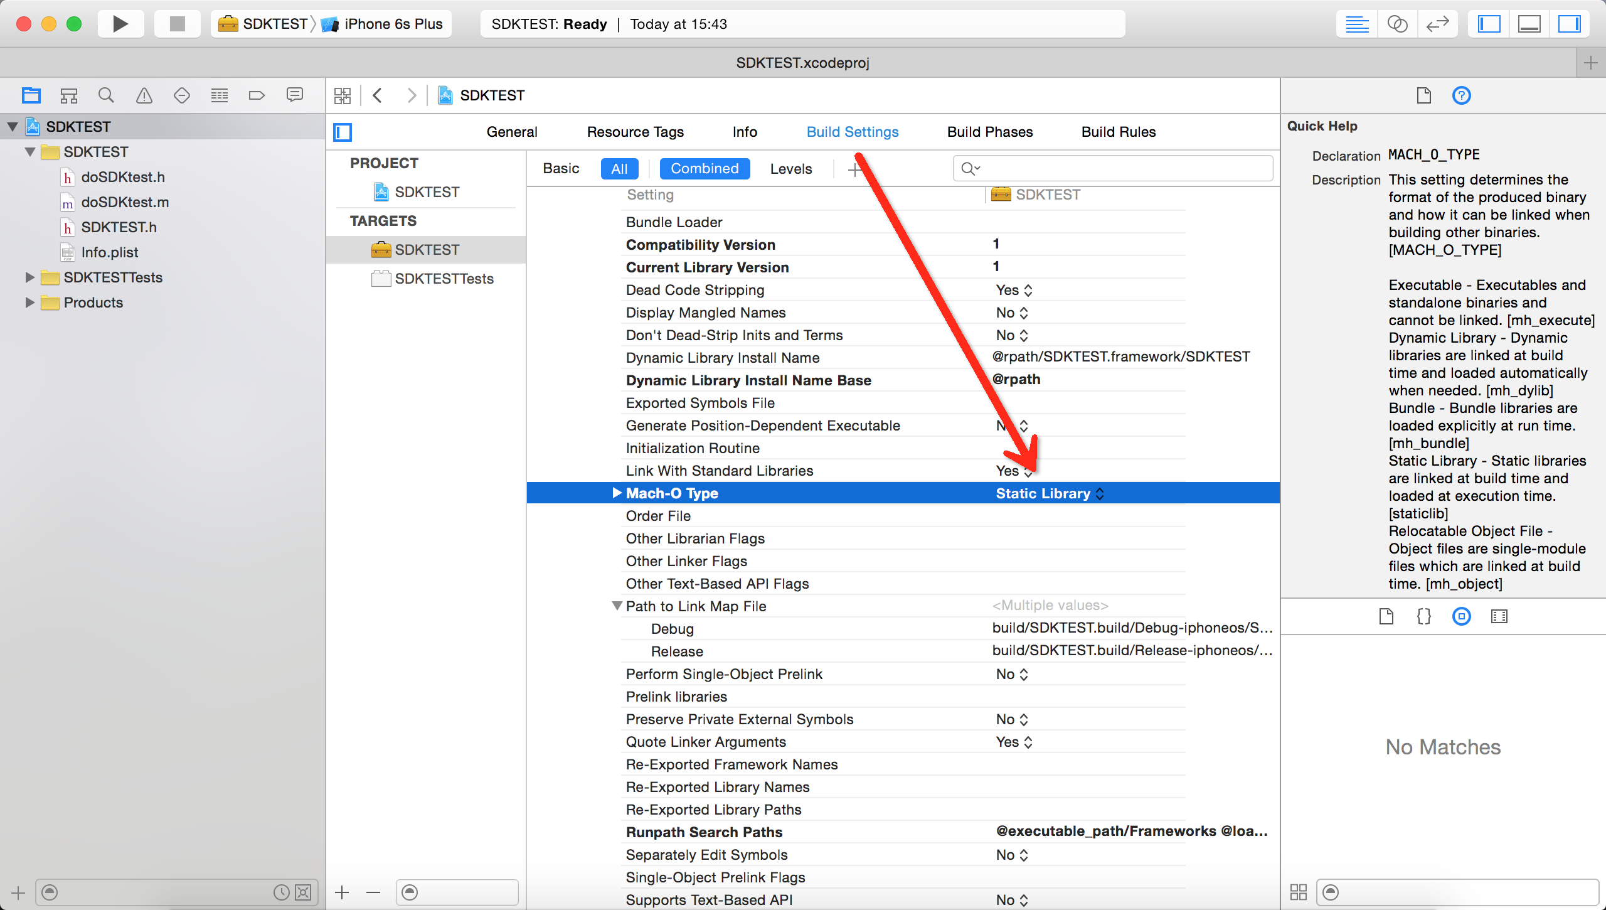Open the Test navigator
Viewport: 1606px width, 910px height.
(182, 95)
